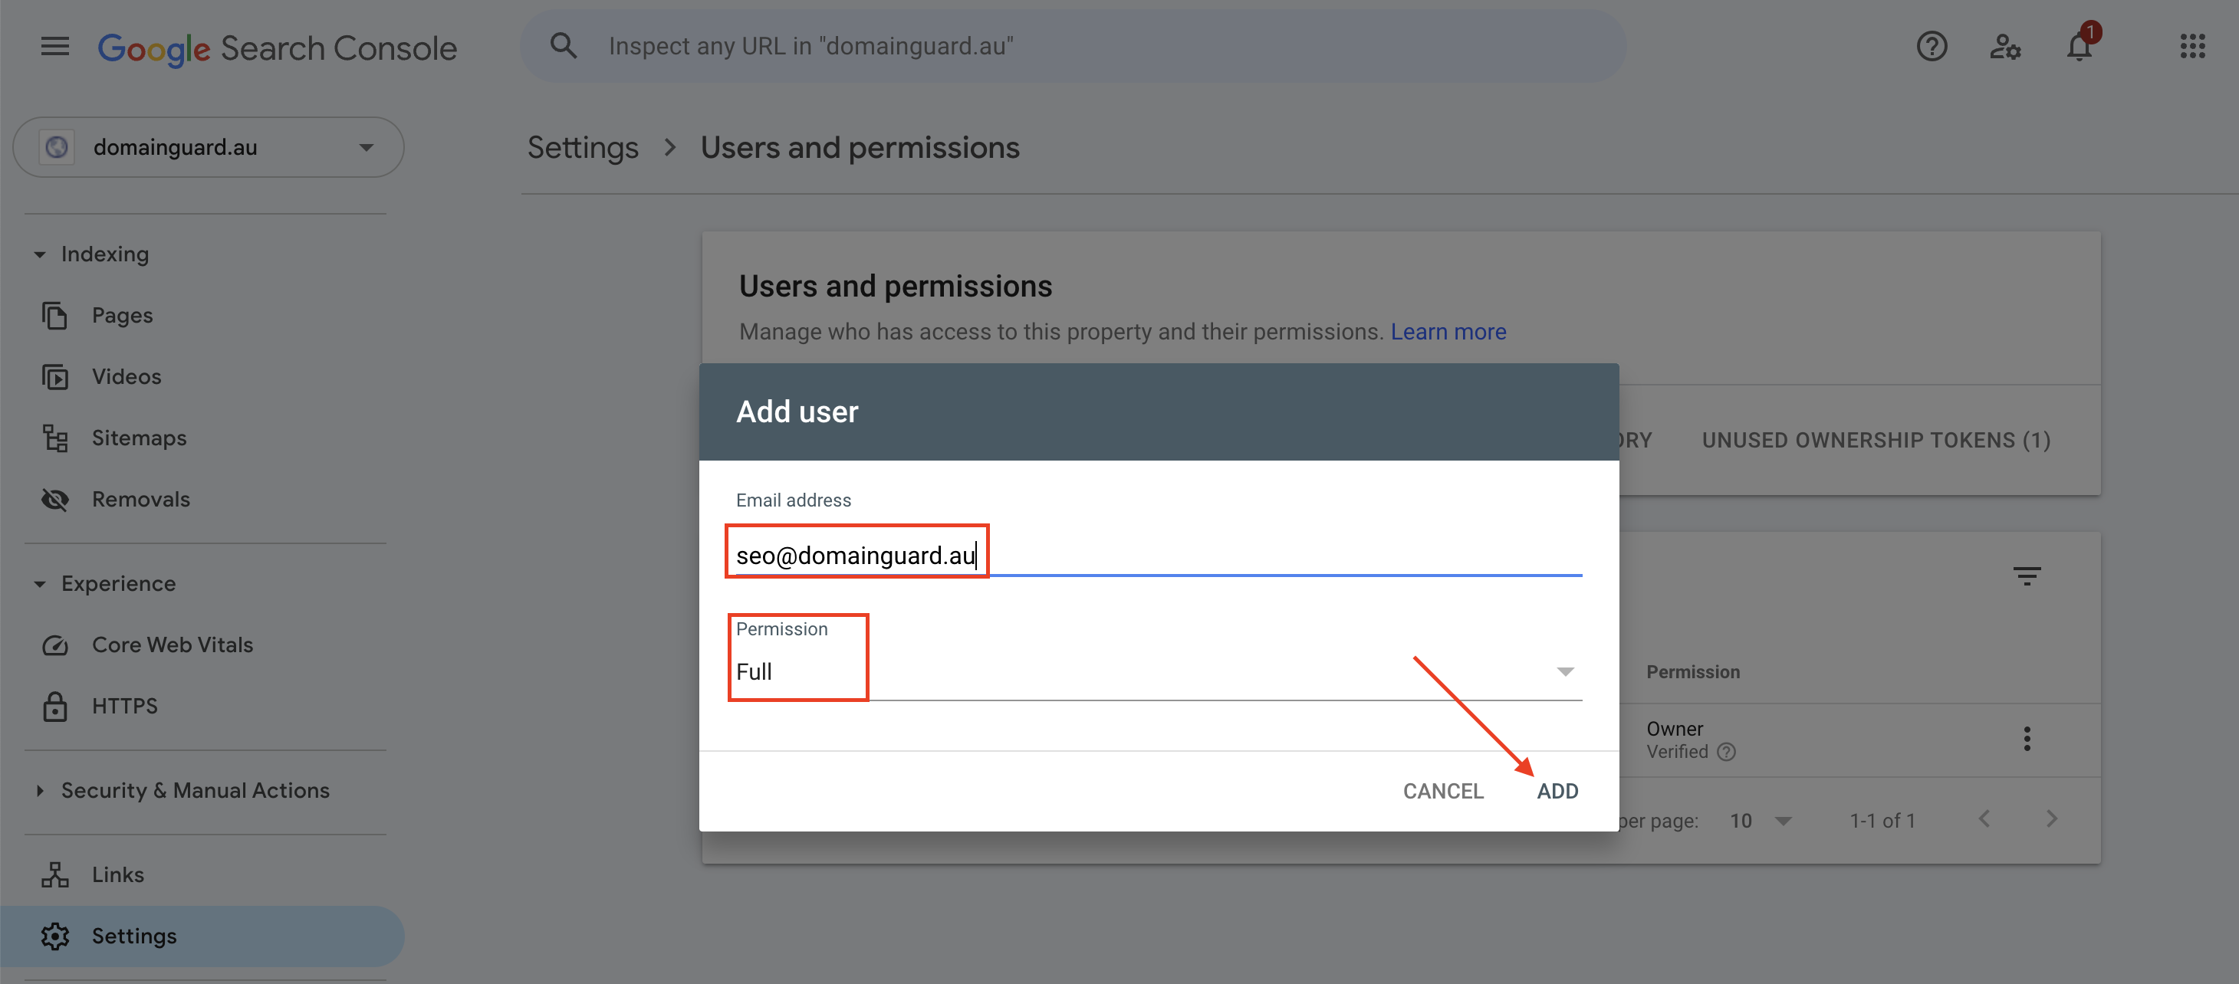Image resolution: width=2239 pixels, height=984 pixels.
Task: Open the domainguard.au property selector
Action: pyautogui.click(x=209, y=148)
